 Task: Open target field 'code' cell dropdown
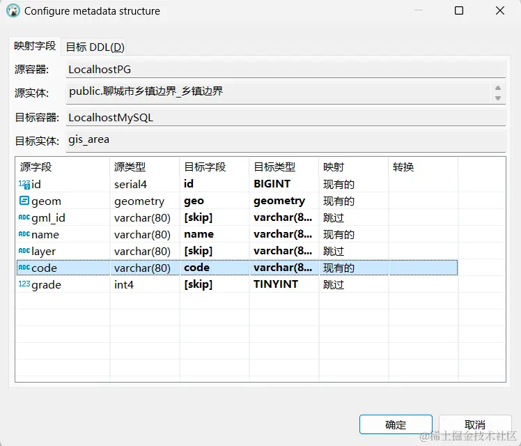215,268
